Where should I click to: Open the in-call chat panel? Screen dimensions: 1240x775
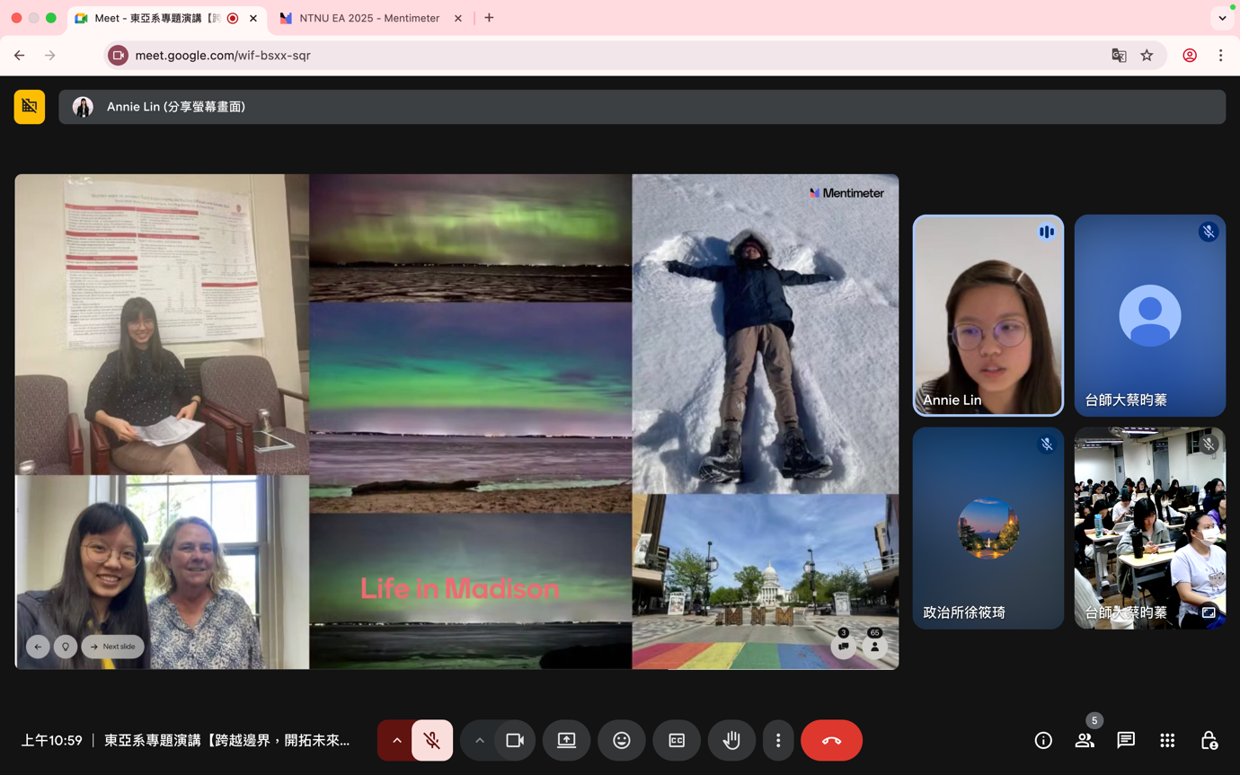(x=1126, y=741)
